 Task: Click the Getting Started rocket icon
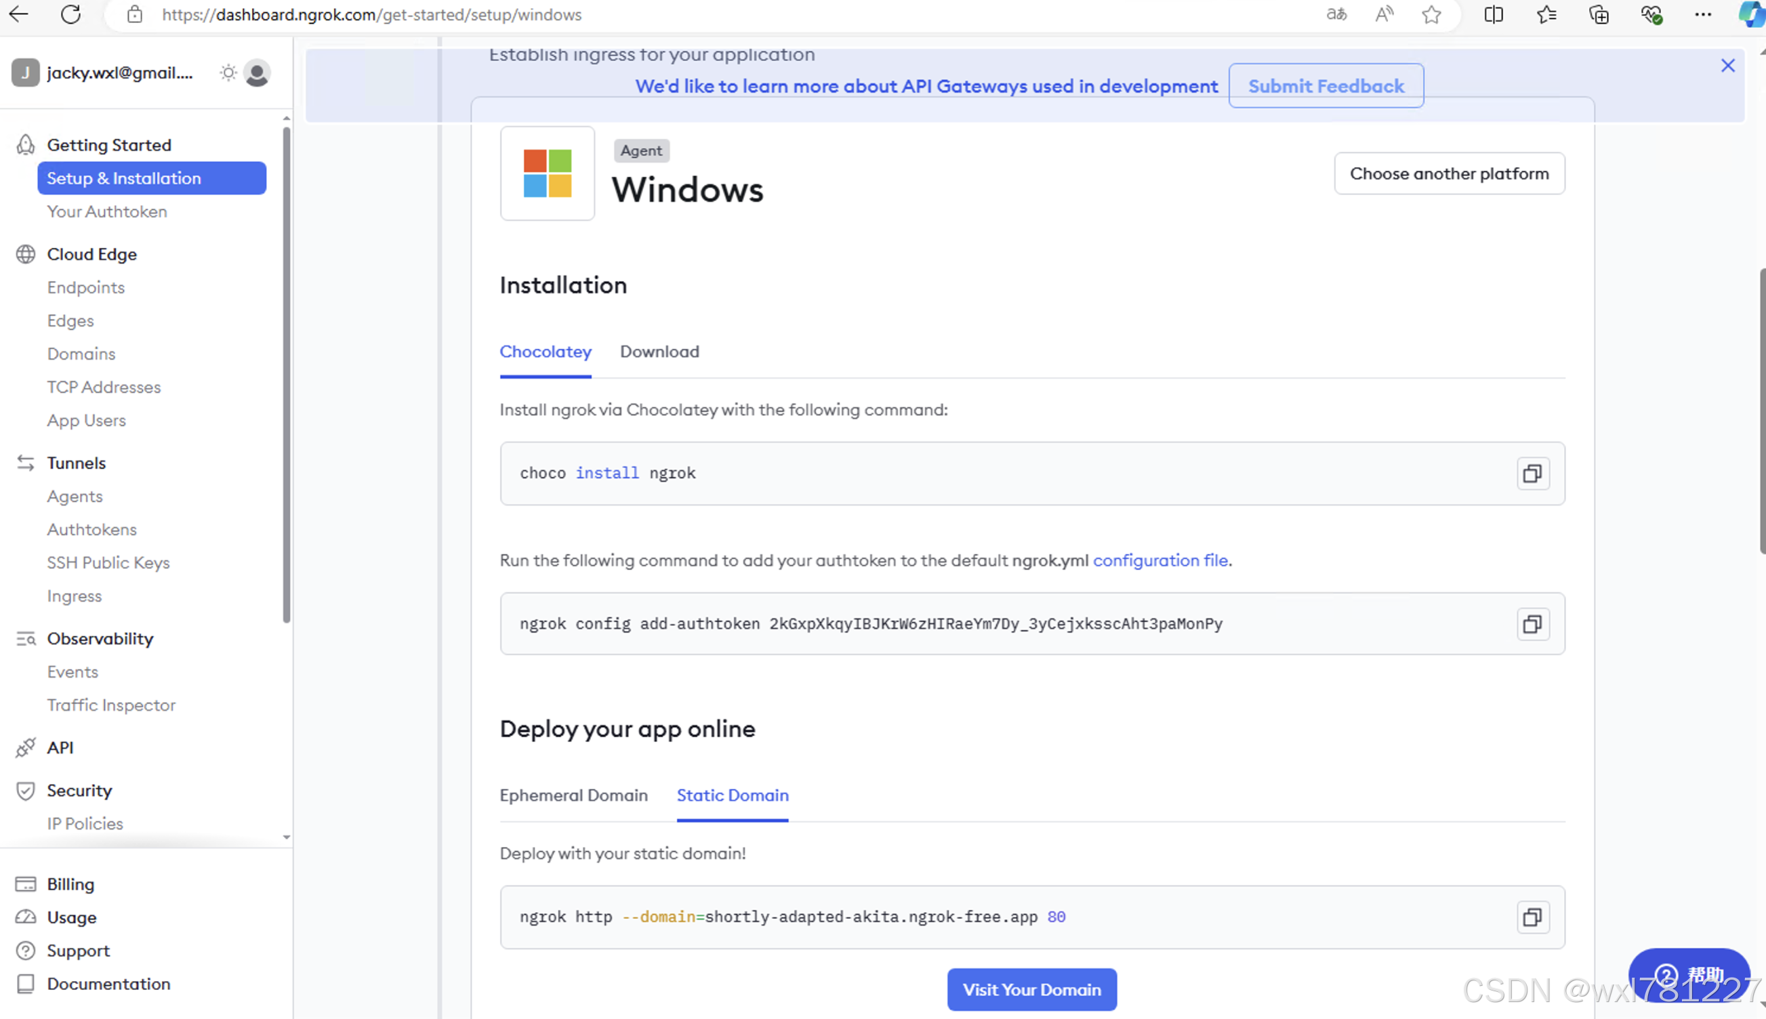(x=25, y=144)
